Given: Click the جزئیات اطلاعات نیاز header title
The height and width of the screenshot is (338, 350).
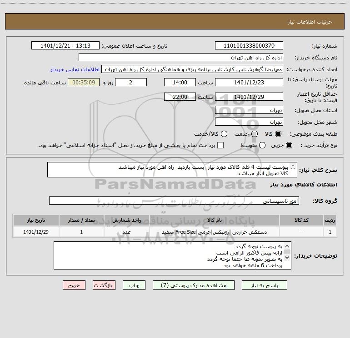Looking at the screenshot, I should tap(310, 22).
